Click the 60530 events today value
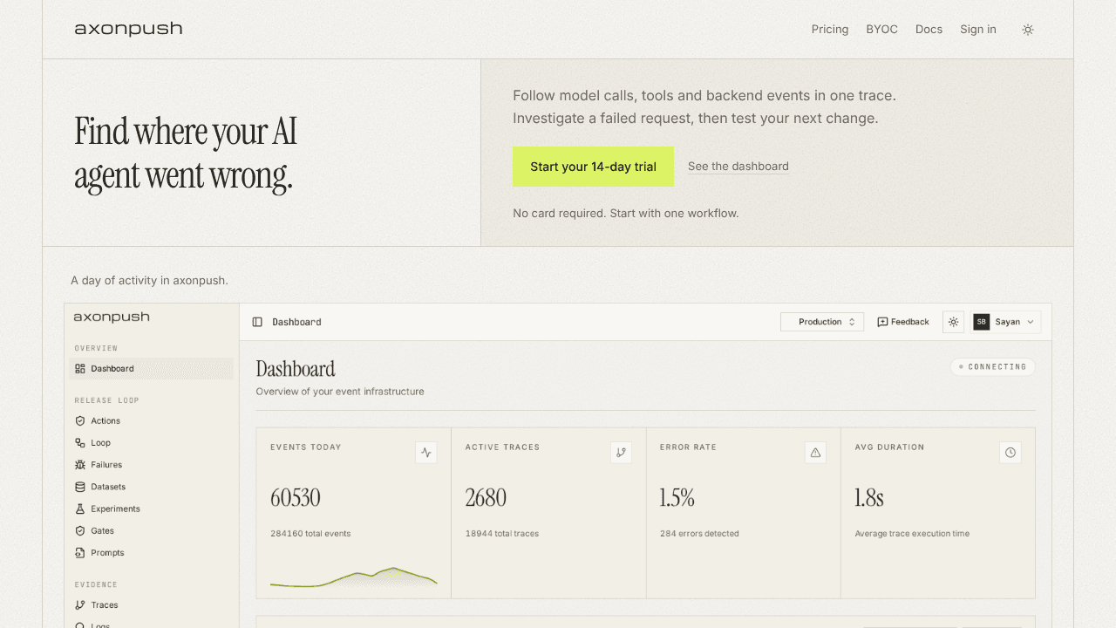 [x=296, y=498]
